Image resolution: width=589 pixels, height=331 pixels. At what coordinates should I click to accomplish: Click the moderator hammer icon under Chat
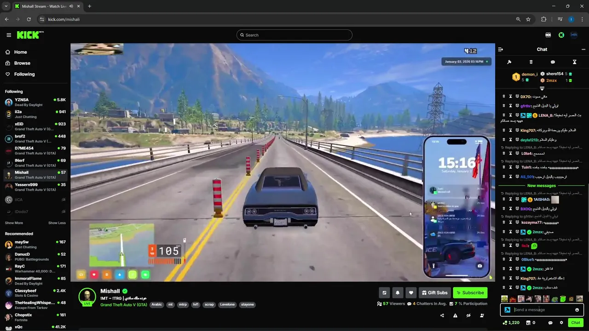pos(509,62)
